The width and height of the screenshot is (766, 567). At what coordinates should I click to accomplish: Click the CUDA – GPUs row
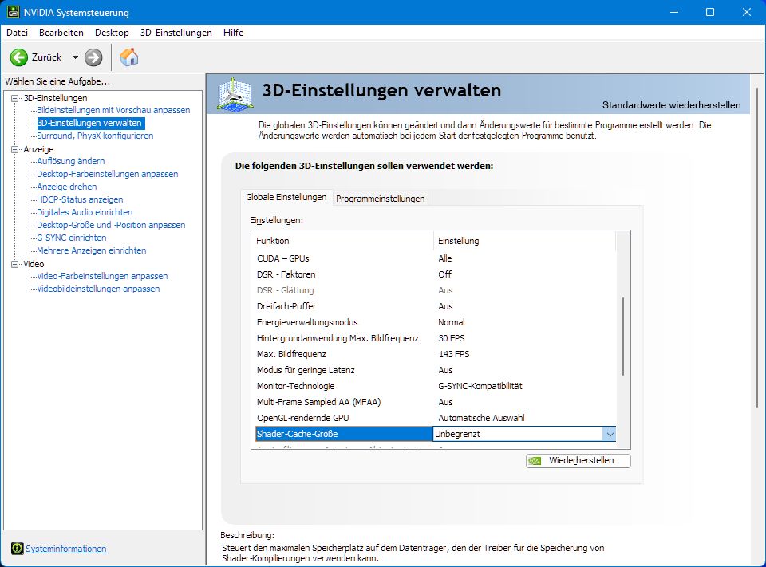[x=435, y=258]
